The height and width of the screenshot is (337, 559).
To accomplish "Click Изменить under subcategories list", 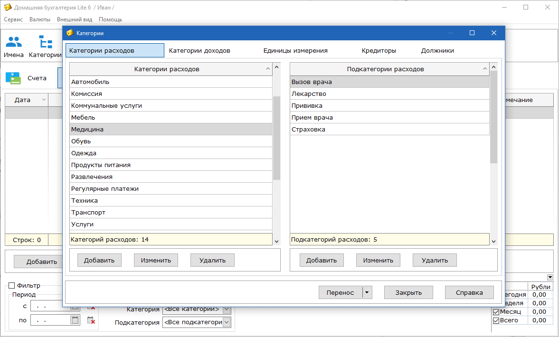I will tap(378, 260).
